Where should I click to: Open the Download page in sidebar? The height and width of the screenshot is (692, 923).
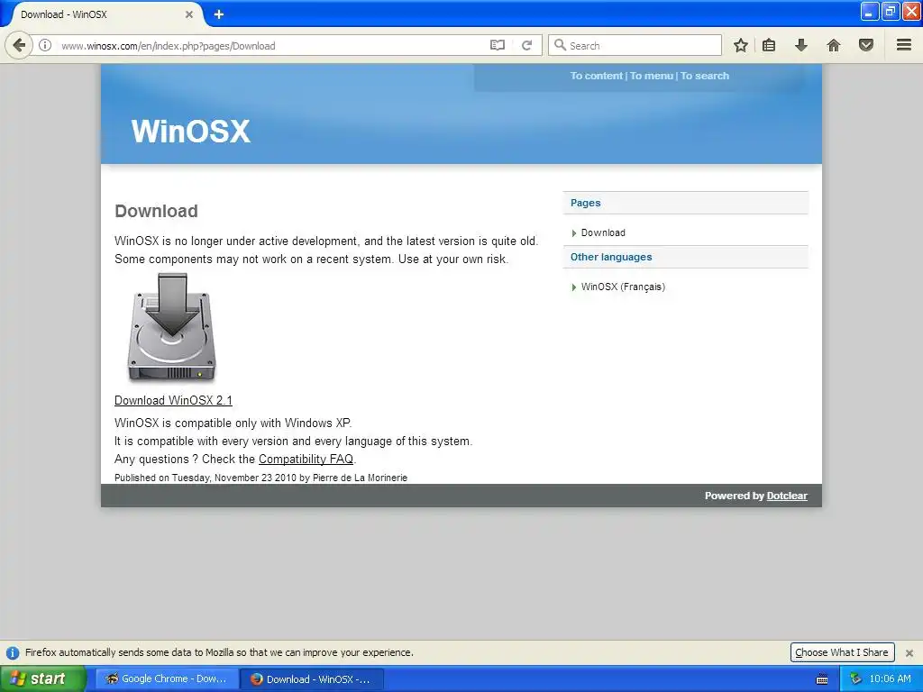click(x=603, y=232)
